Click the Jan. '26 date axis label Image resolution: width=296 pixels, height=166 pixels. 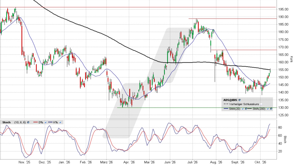pyautogui.click(x=64, y=162)
